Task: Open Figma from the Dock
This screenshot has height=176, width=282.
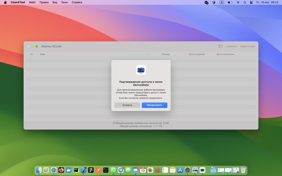Action: pyautogui.click(x=91, y=170)
